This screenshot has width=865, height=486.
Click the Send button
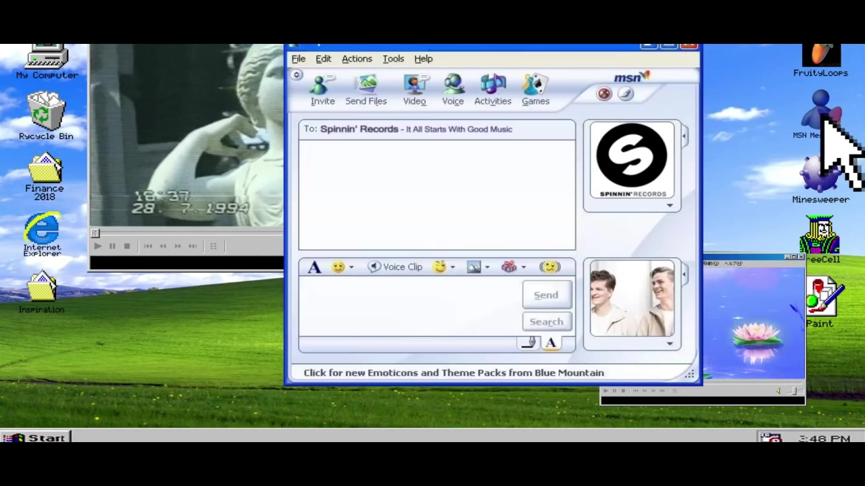click(546, 295)
